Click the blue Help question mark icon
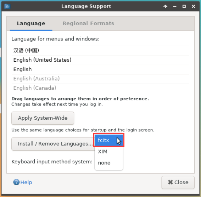This screenshot has width=201, height=197. click(16, 182)
